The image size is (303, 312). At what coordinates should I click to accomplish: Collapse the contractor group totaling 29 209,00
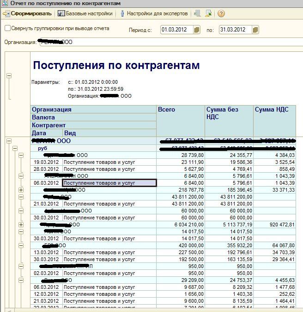click(21, 280)
